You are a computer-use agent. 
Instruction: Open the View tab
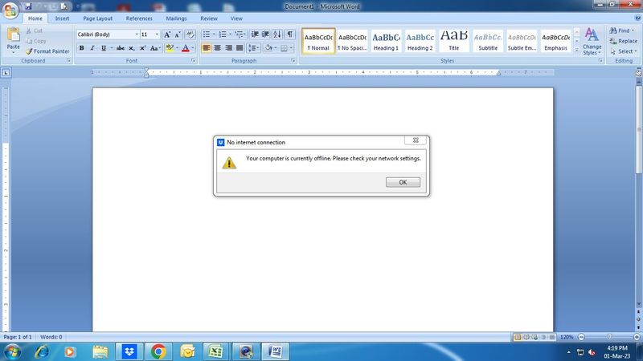pyautogui.click(x=236, y=18)
